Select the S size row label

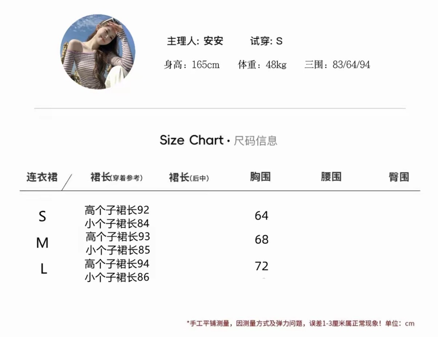coord(42,217)
